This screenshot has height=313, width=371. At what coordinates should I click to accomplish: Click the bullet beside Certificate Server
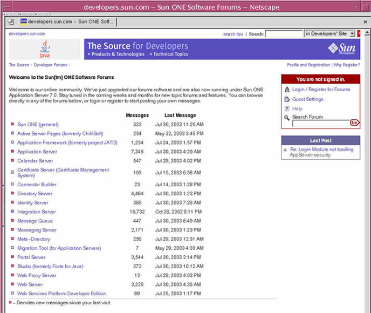click(12, 172)
